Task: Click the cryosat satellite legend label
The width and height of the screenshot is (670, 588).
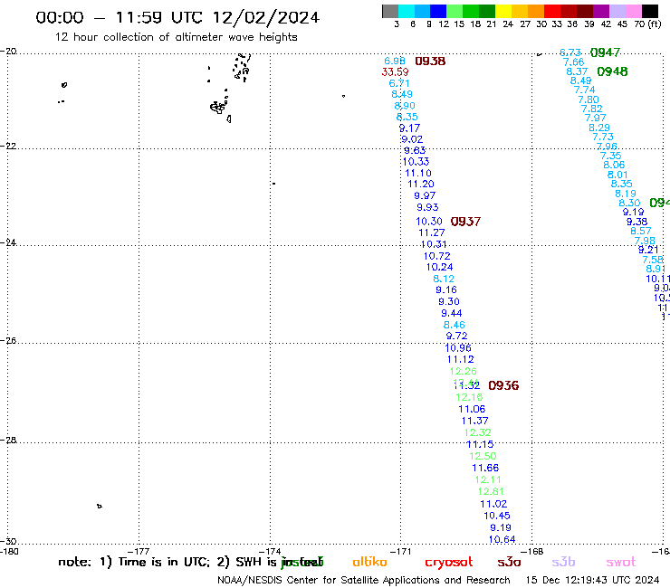Action: pyautogui.click(x=449, y=563)
